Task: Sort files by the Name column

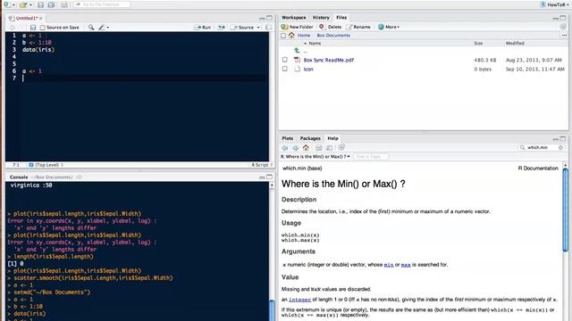Action: point(315,44)
